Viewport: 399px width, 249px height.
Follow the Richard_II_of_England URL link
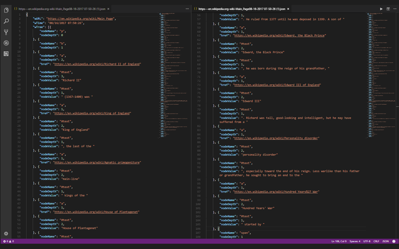pos(97,64)
